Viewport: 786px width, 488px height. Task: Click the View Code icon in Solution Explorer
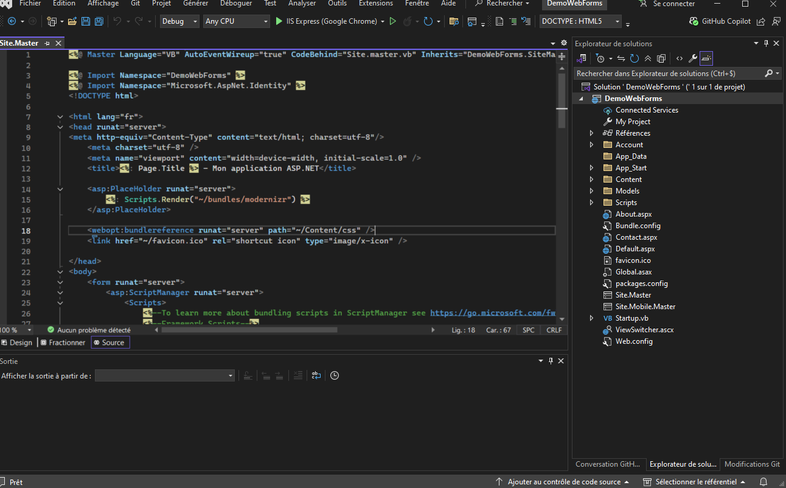pos(679,58)
